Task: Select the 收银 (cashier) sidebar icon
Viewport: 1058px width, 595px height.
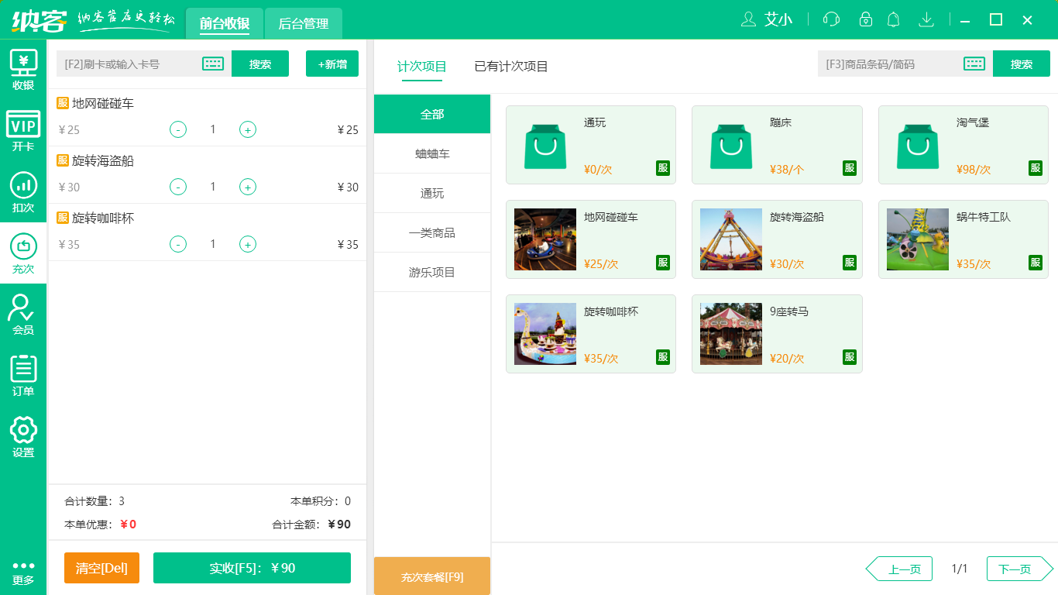Action: tap(22, 68)
